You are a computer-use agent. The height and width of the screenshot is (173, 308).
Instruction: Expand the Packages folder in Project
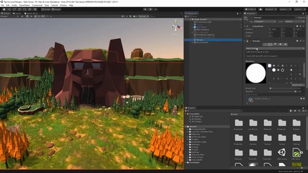tap(186, 162)
